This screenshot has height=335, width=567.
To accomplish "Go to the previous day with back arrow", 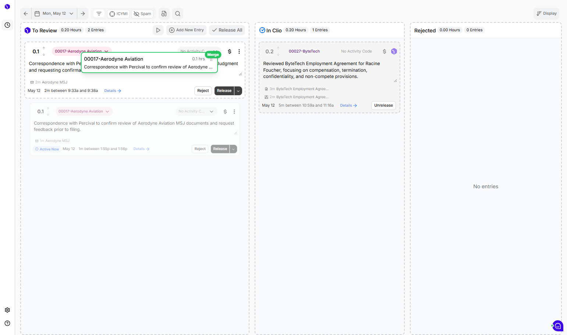I will point(26,14).
